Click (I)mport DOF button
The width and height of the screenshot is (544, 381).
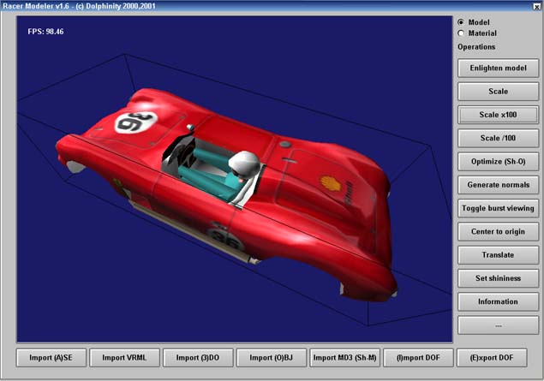coord(418,358)
